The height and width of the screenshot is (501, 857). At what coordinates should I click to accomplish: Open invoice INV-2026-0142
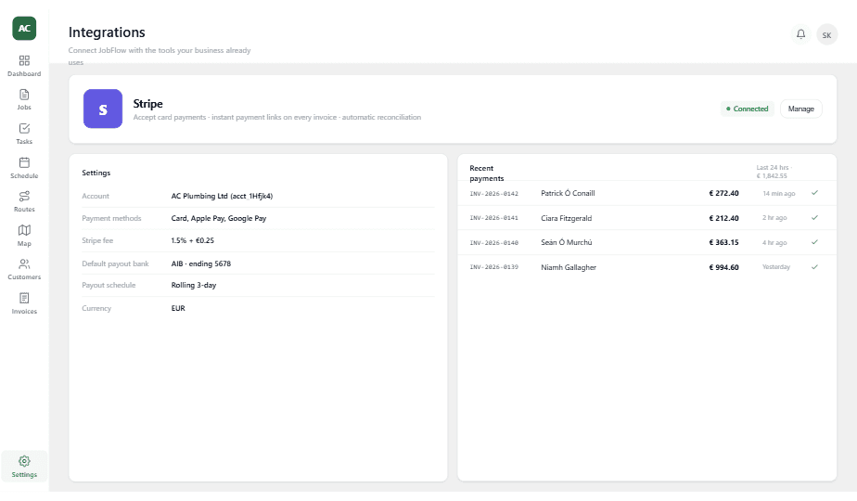(493, 194)
